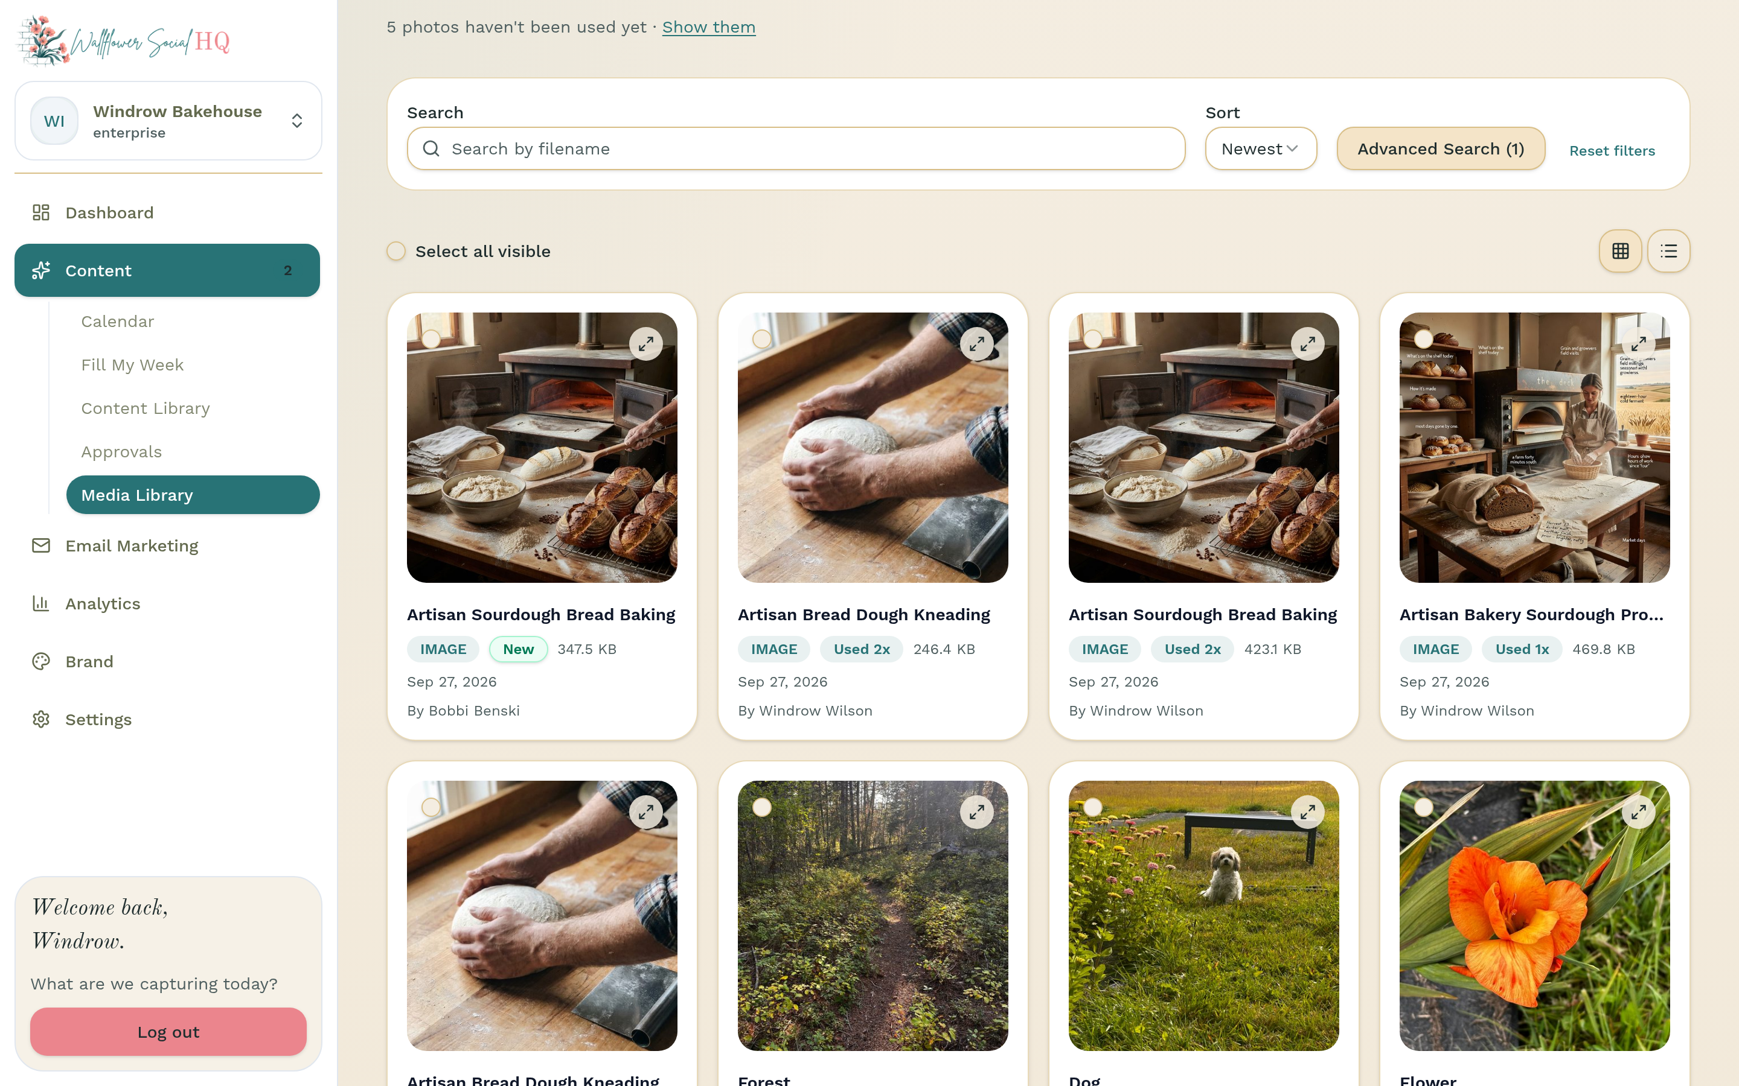The width and height of the screenshot is (1739, 1086).
Task: Focus the Search by filename field
Action: coord(795,148)
